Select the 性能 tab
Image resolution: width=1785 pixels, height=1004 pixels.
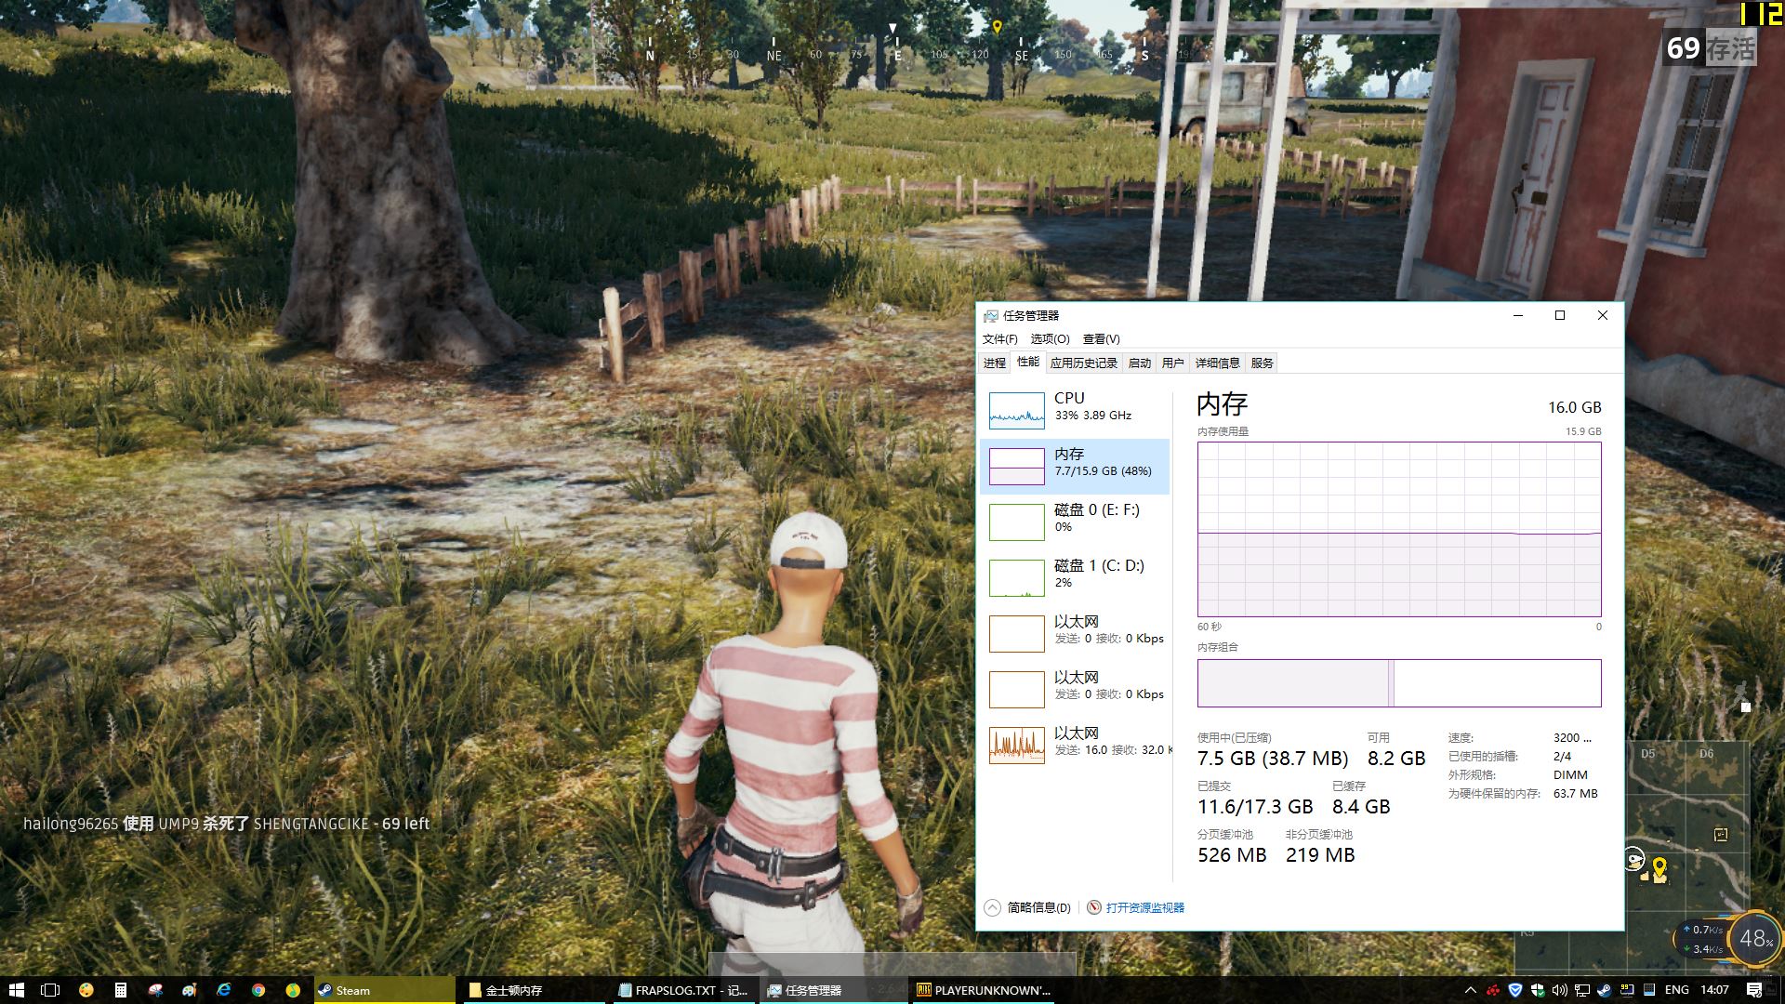[x=1028, y=363]
